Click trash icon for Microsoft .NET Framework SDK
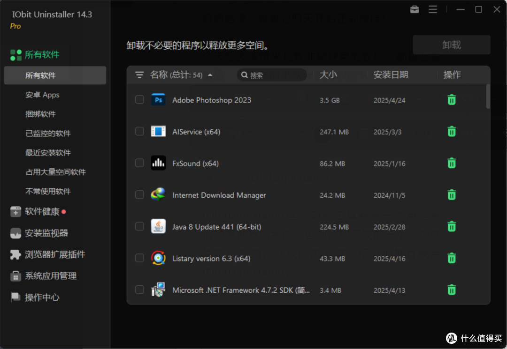Screen dimensions: 507x349 tap(452, 290)
